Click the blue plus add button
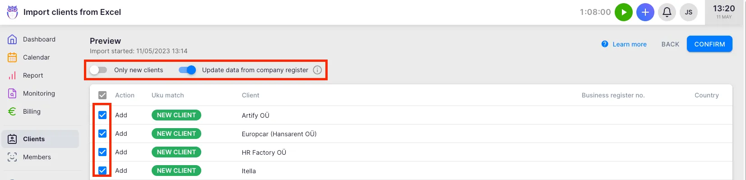The image size is (746, 180). click(645, 12)
